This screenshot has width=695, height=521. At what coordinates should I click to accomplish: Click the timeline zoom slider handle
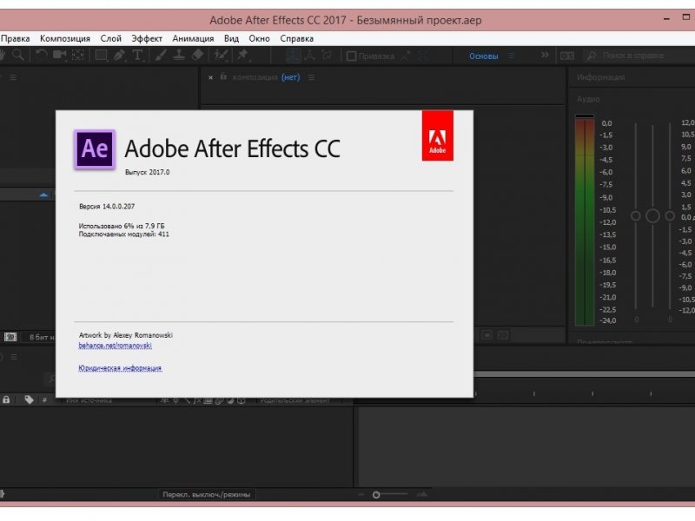(376, 494)
